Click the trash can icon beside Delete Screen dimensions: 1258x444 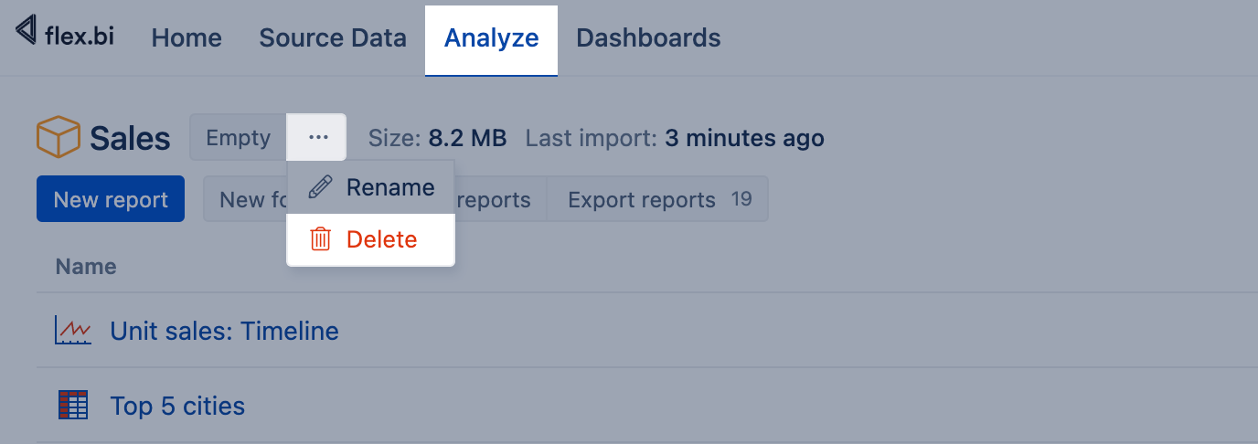click(x=320, y=239)
